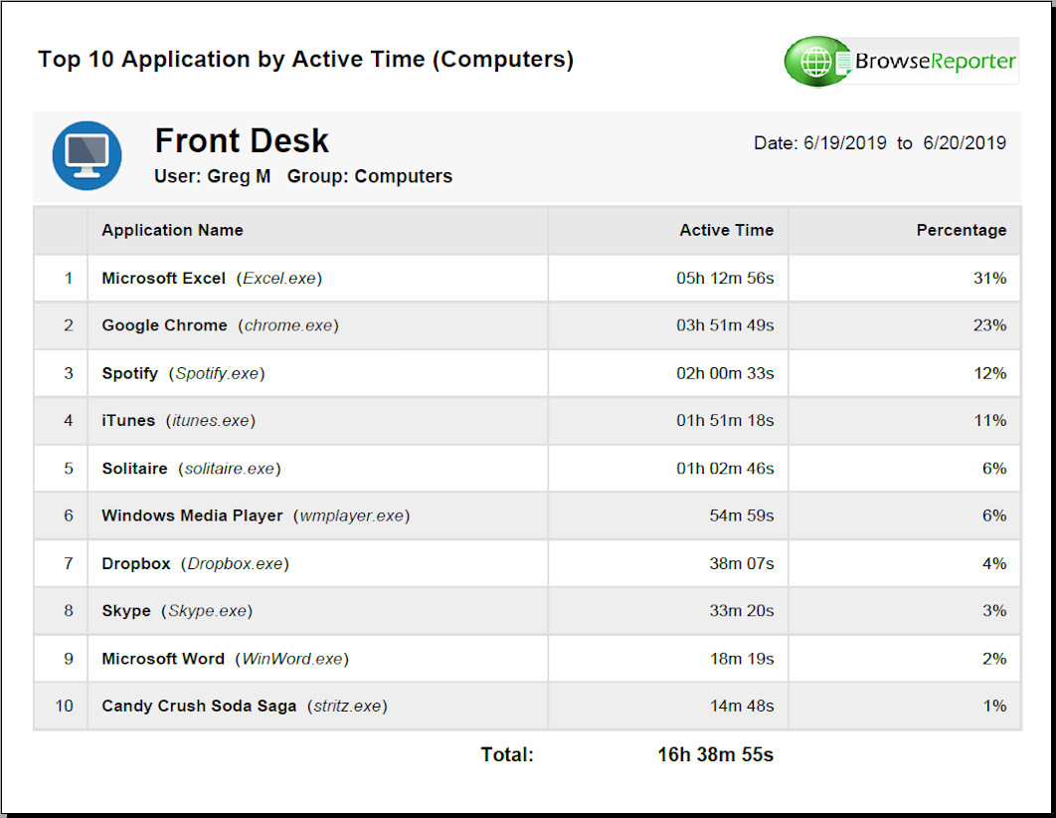This screenshot has height=818, width=1056.
Task: Click the Active Time column header
Action: point(726,230)
